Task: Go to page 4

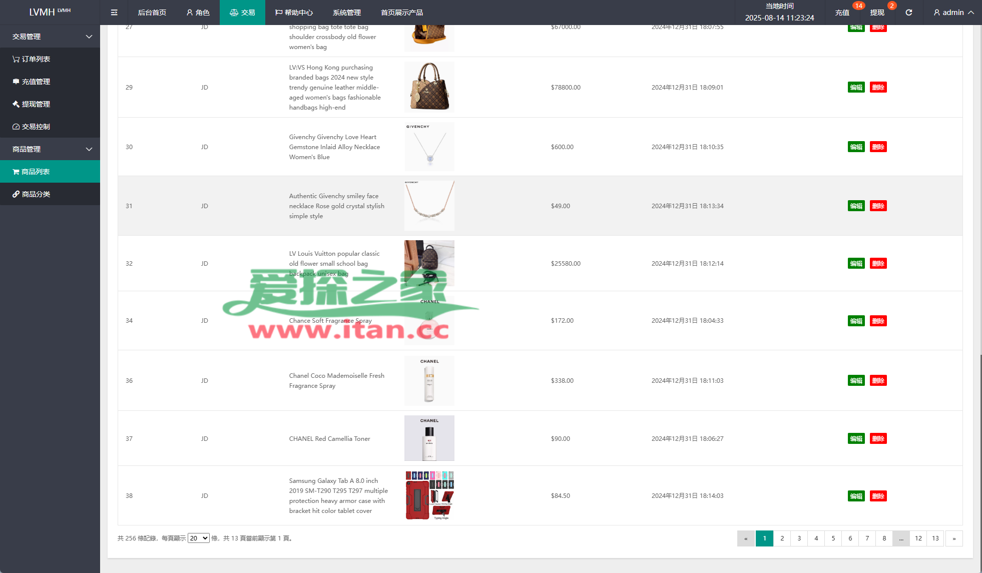Action: tap(816, 538)
